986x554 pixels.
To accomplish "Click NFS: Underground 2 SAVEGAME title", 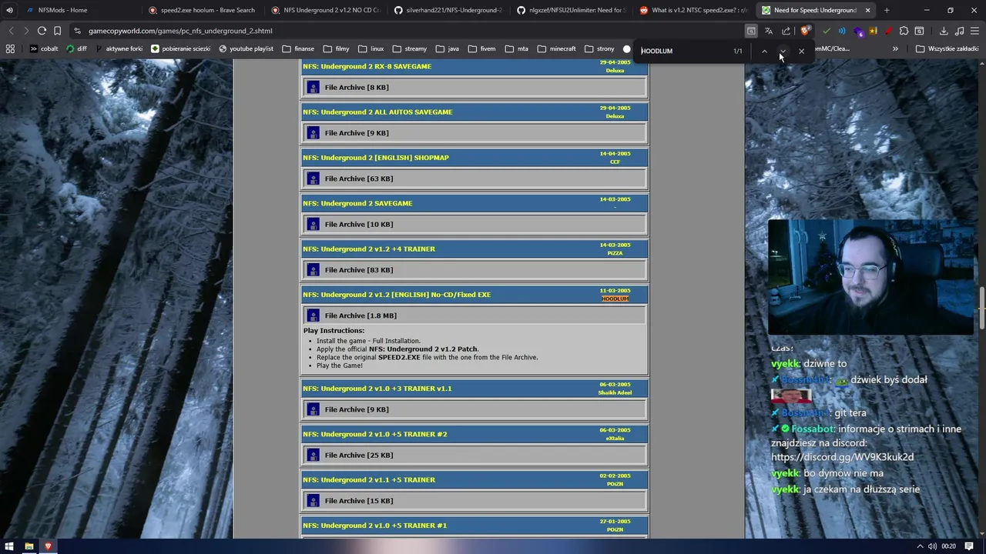I will point(357,203).
